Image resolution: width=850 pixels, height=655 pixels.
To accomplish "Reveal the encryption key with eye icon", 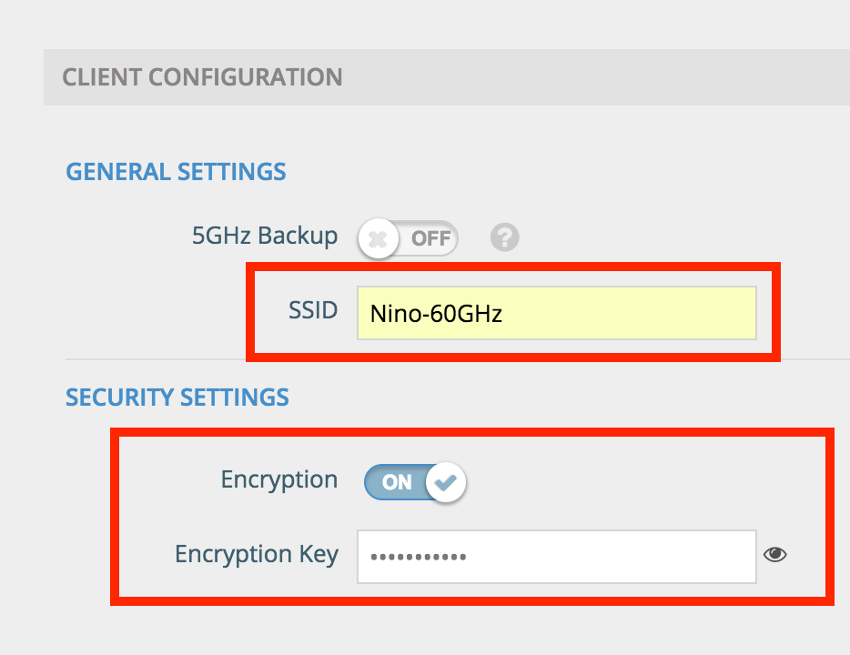I will point(774,554).
